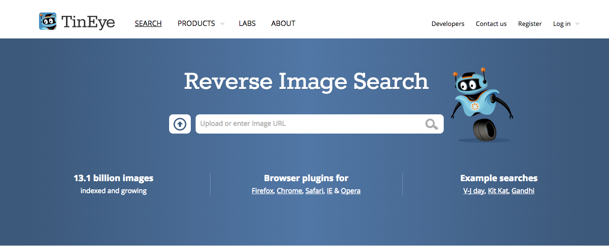Expand the Log in dropdown arrow
Screen dimensions: 609x246
[577, 24]
